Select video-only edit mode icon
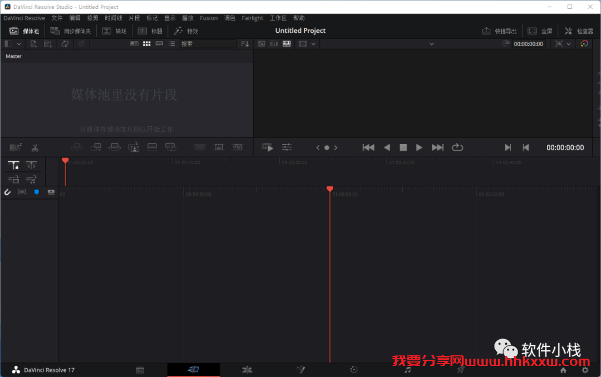The width and height of the screenshot is (601, 377). tap(13, 179)
